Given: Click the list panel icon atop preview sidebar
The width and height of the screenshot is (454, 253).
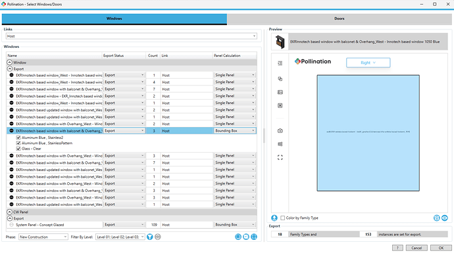Looking at the screenshot, I should [x=280, y=63].
